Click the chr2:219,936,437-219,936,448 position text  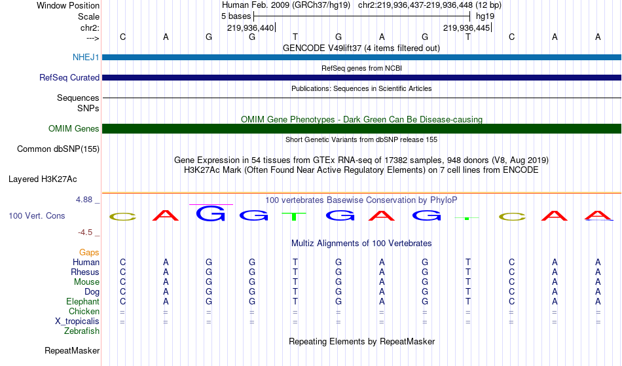tap(415, 5)
